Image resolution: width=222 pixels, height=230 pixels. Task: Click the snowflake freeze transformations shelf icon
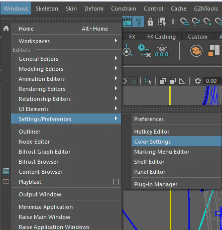click(x=162, y=51)
